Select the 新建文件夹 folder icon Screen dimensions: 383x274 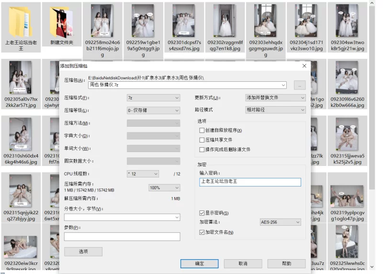[x=62, y=22]
